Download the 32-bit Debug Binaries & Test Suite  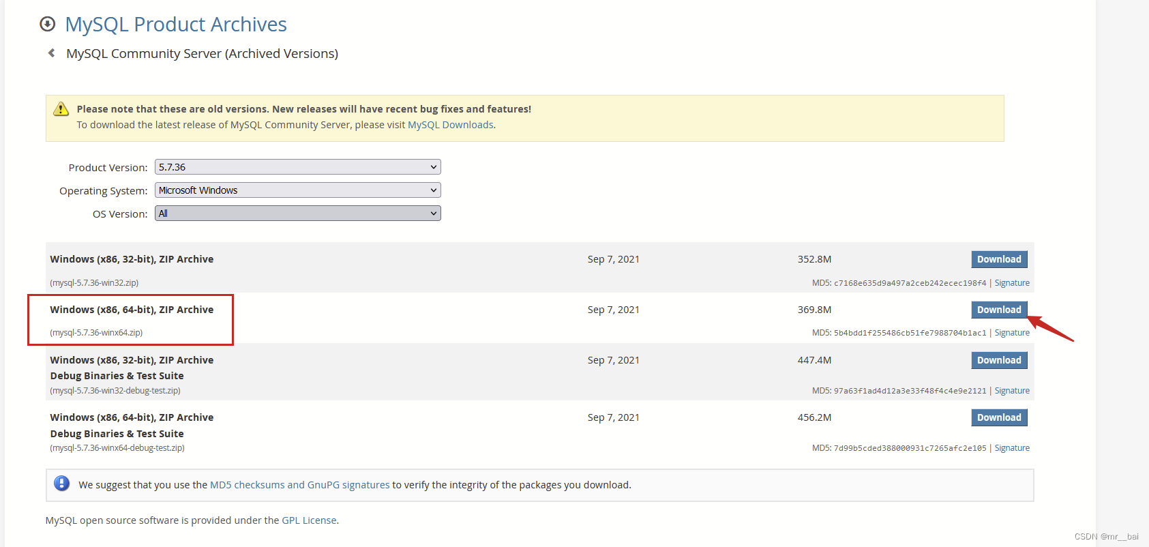click(999, 360)
